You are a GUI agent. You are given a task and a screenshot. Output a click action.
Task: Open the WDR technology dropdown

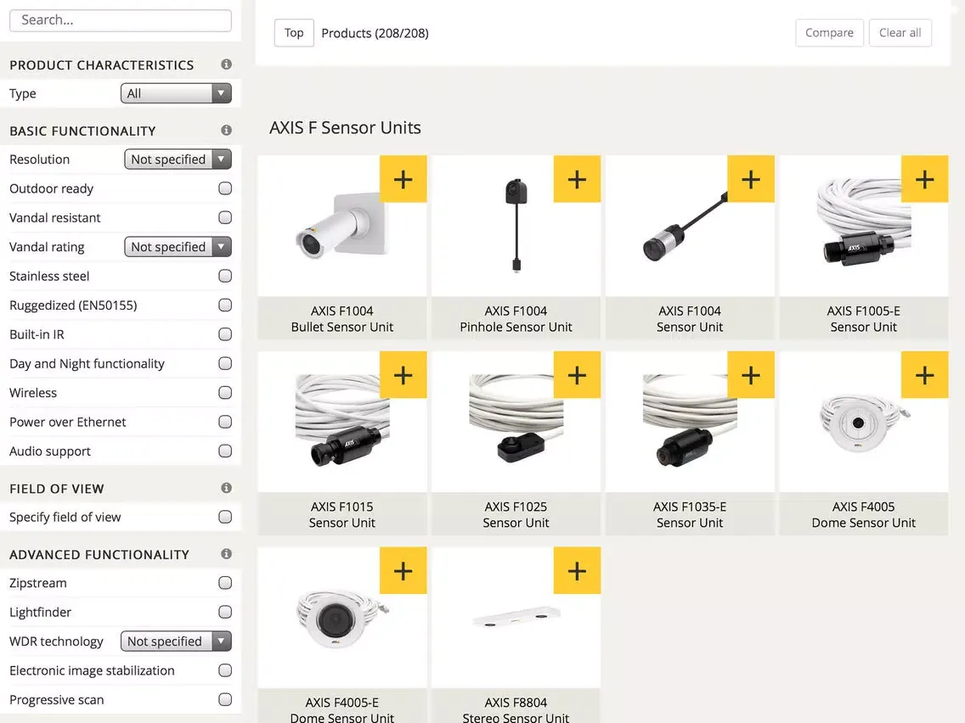pyautogui.click(x=176, y=642)
